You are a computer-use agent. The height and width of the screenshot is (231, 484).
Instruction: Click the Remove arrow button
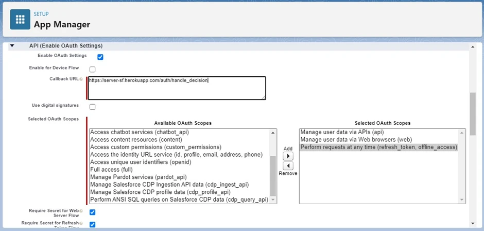(x=288, y=166)
